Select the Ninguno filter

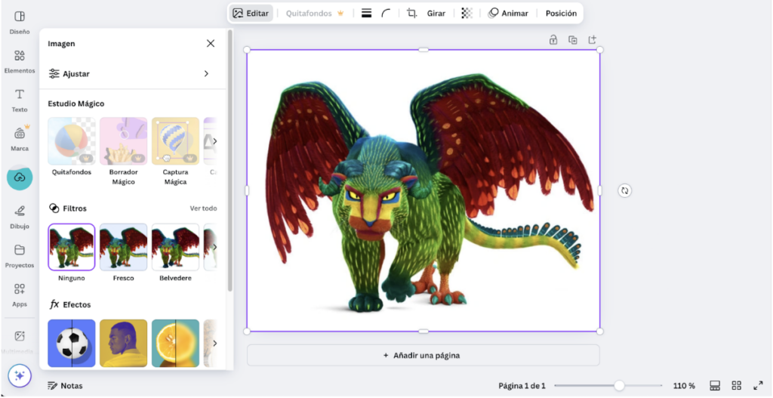coord(72,247)
